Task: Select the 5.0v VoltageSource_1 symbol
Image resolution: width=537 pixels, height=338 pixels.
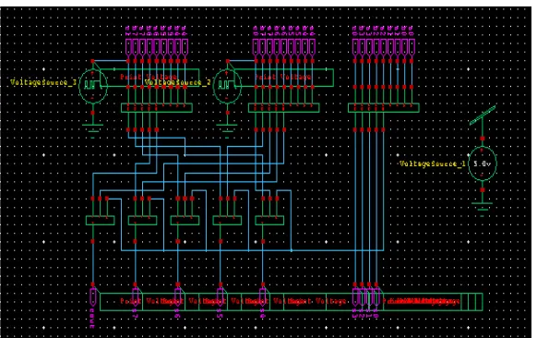Action: (x=483, y=163)
